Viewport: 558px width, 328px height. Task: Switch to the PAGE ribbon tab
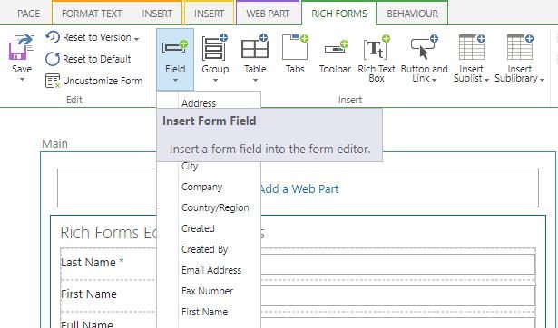click(29, 14)
